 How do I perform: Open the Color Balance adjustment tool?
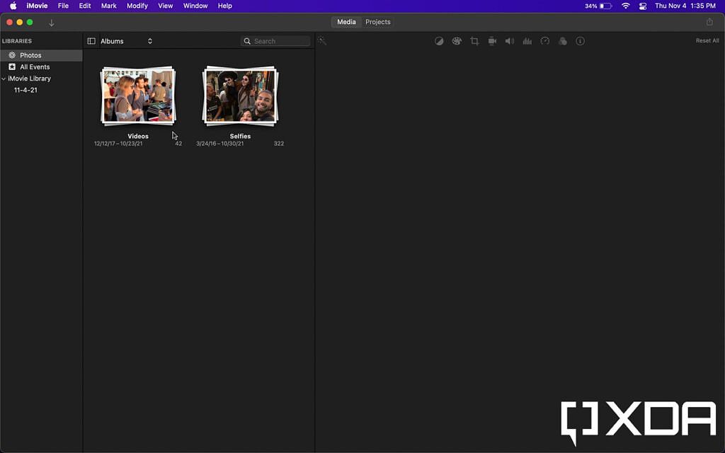tap(439, 40)
